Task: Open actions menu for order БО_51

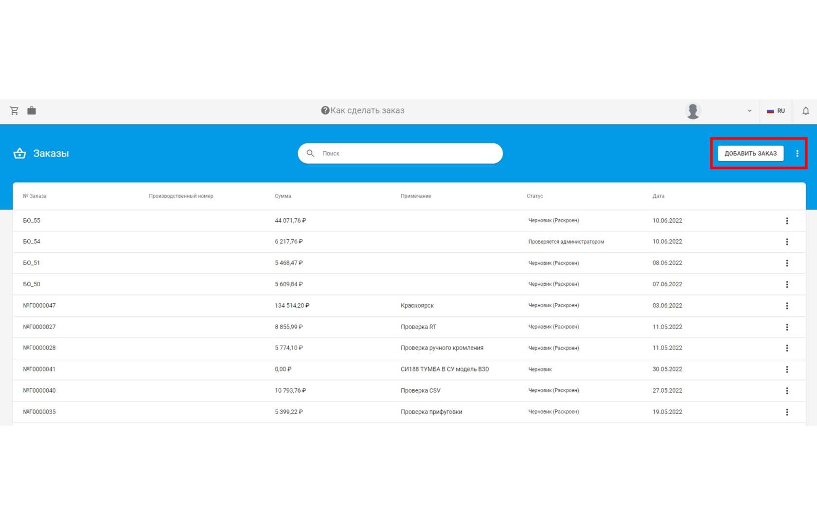Action: point(787,263)
